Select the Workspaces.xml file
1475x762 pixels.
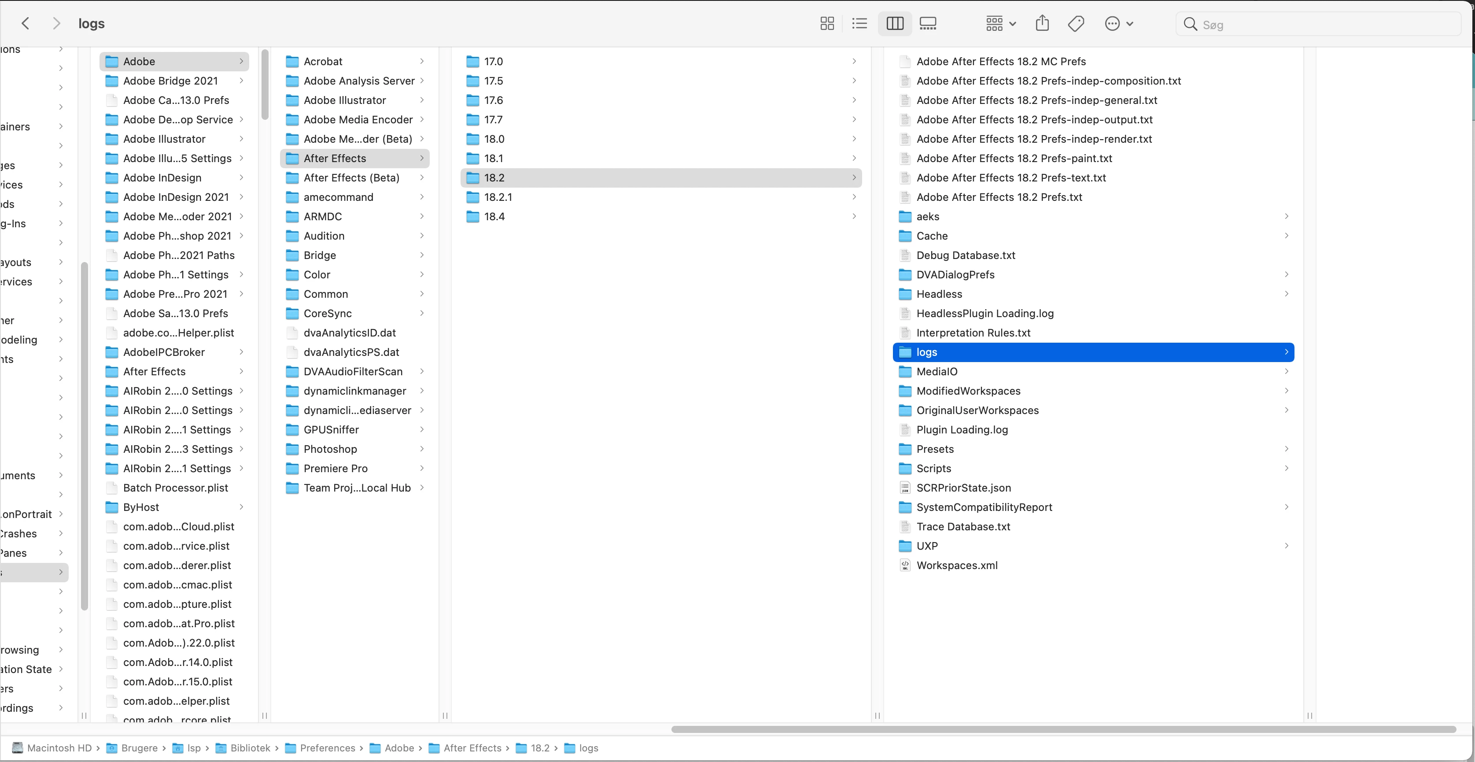(957, 566)
